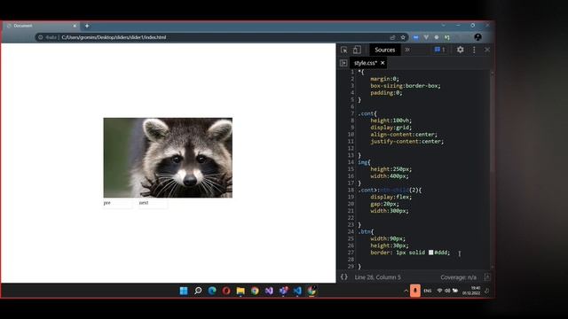Show hidden system tray icons chevron
This screenshot has height=319, width=568.
click(x=406, y=291)
